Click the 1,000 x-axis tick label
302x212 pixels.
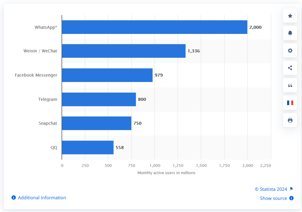pyautogui.click(x=155, y=166)
